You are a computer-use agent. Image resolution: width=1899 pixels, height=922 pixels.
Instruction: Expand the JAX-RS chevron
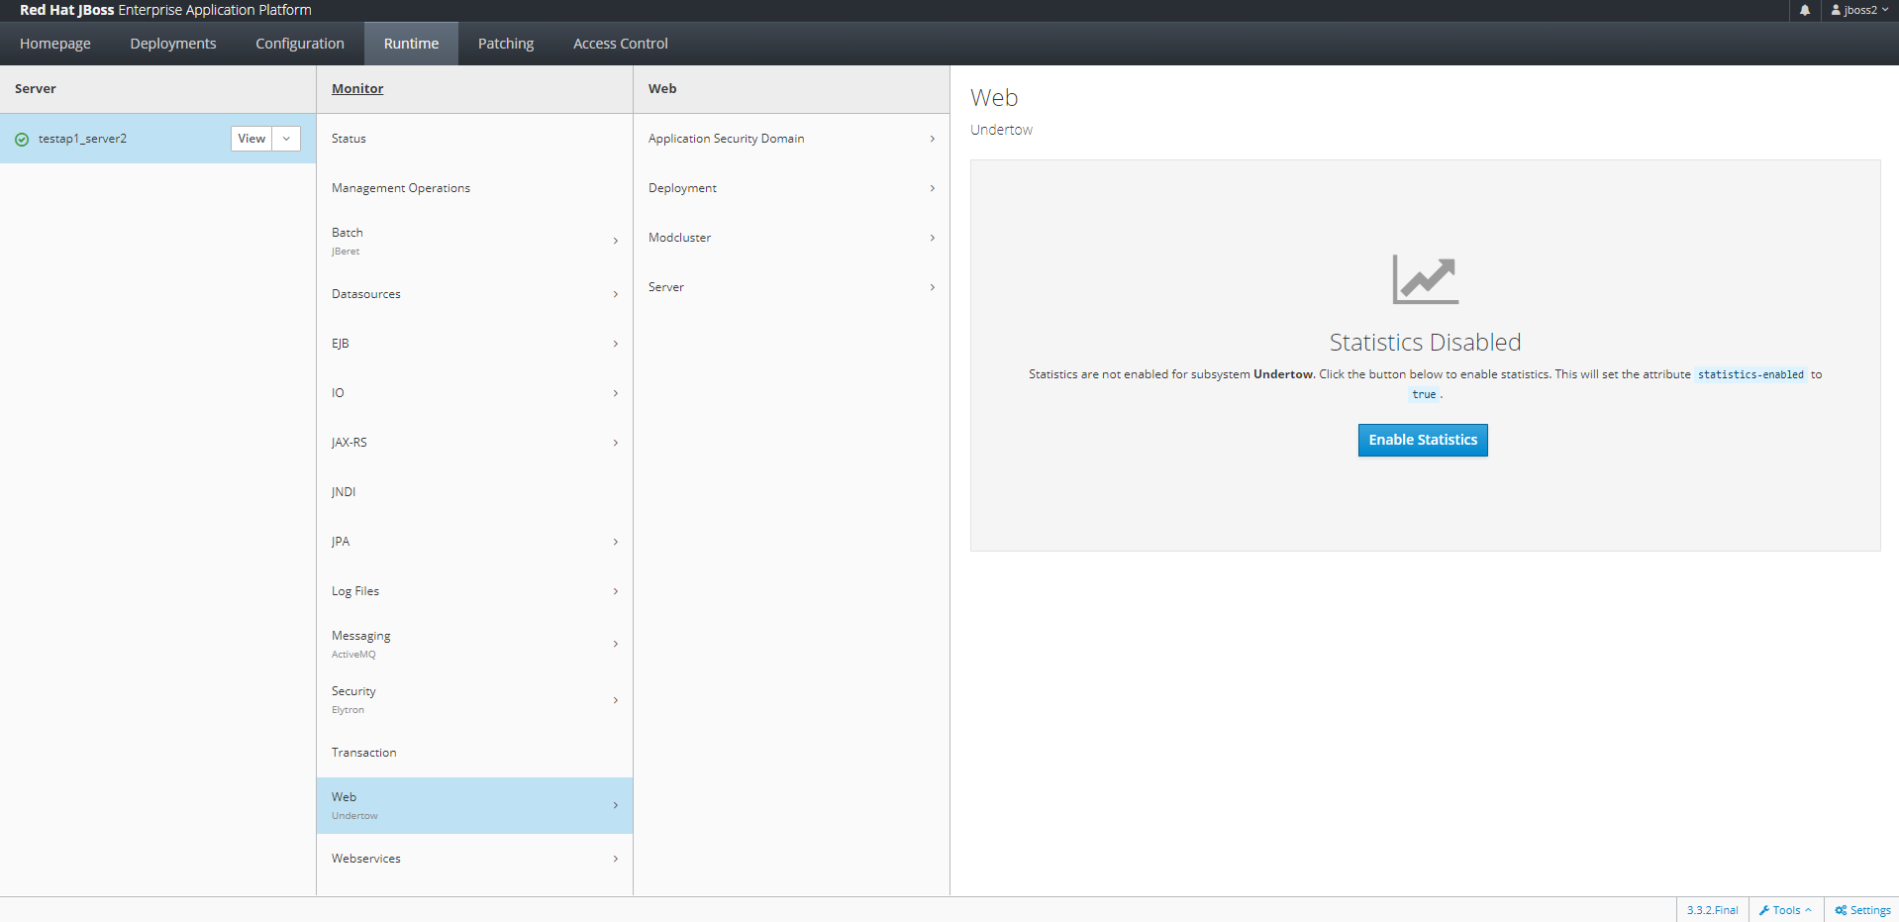tap(616, 443)
